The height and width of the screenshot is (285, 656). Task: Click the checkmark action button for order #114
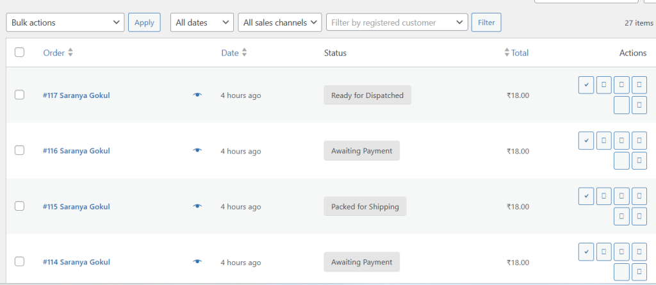click(x=586, y=251)
